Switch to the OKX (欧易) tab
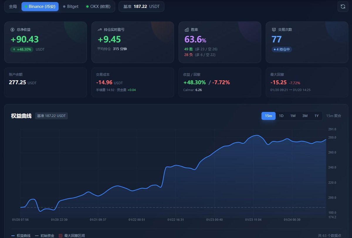Screen dimensions: 352x238 [98, 6]
